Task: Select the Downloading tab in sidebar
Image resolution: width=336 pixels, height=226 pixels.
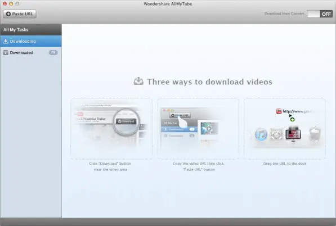Action: coord(31,41)
